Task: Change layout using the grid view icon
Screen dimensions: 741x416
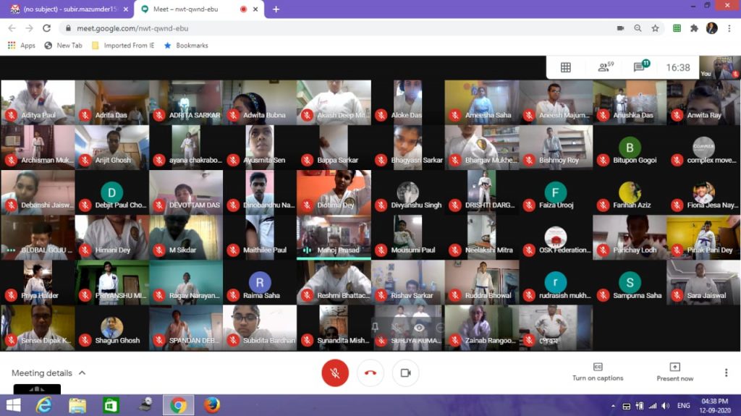Action: pyautogui.click(x=566, y=67)
